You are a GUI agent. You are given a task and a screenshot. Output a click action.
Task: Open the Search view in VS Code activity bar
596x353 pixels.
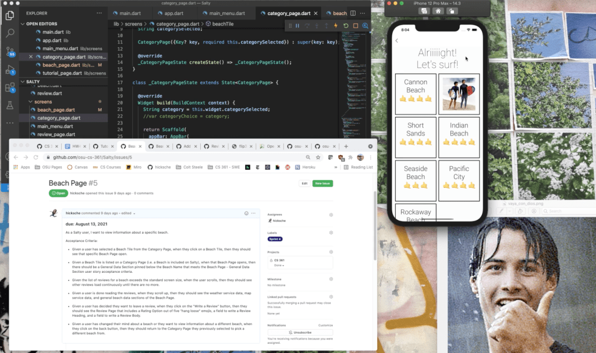pos(10,34)
